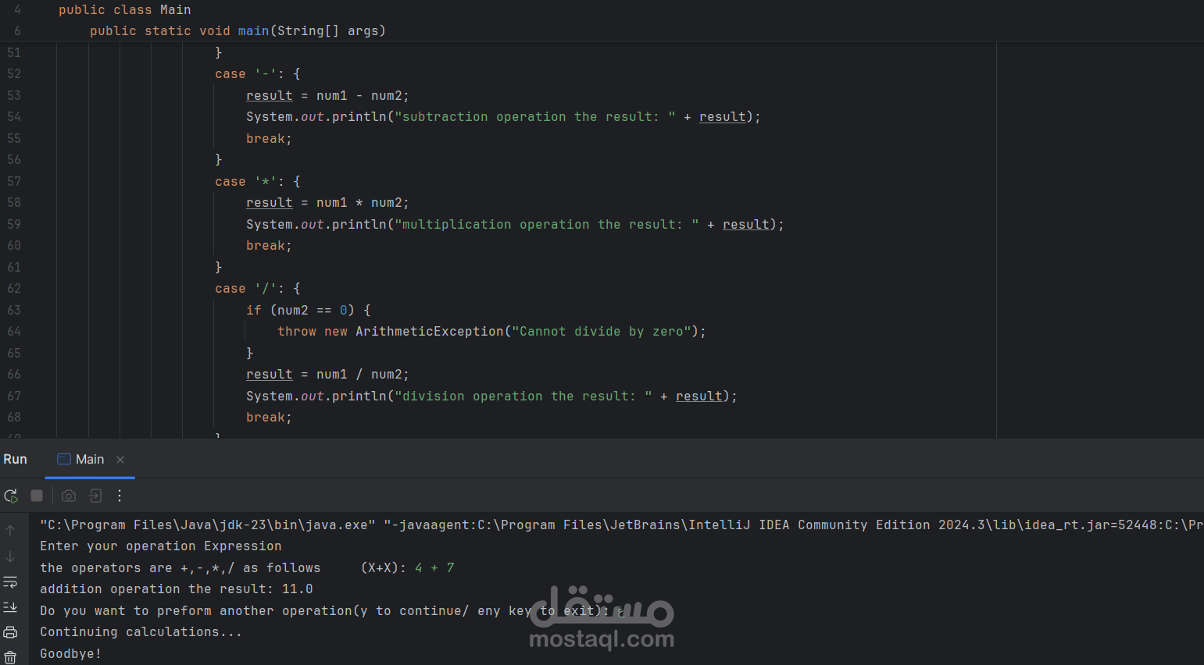Click the 'if (num2 == 0)' condition
The width and height of the screenshot is (1204, 665).
309,311
